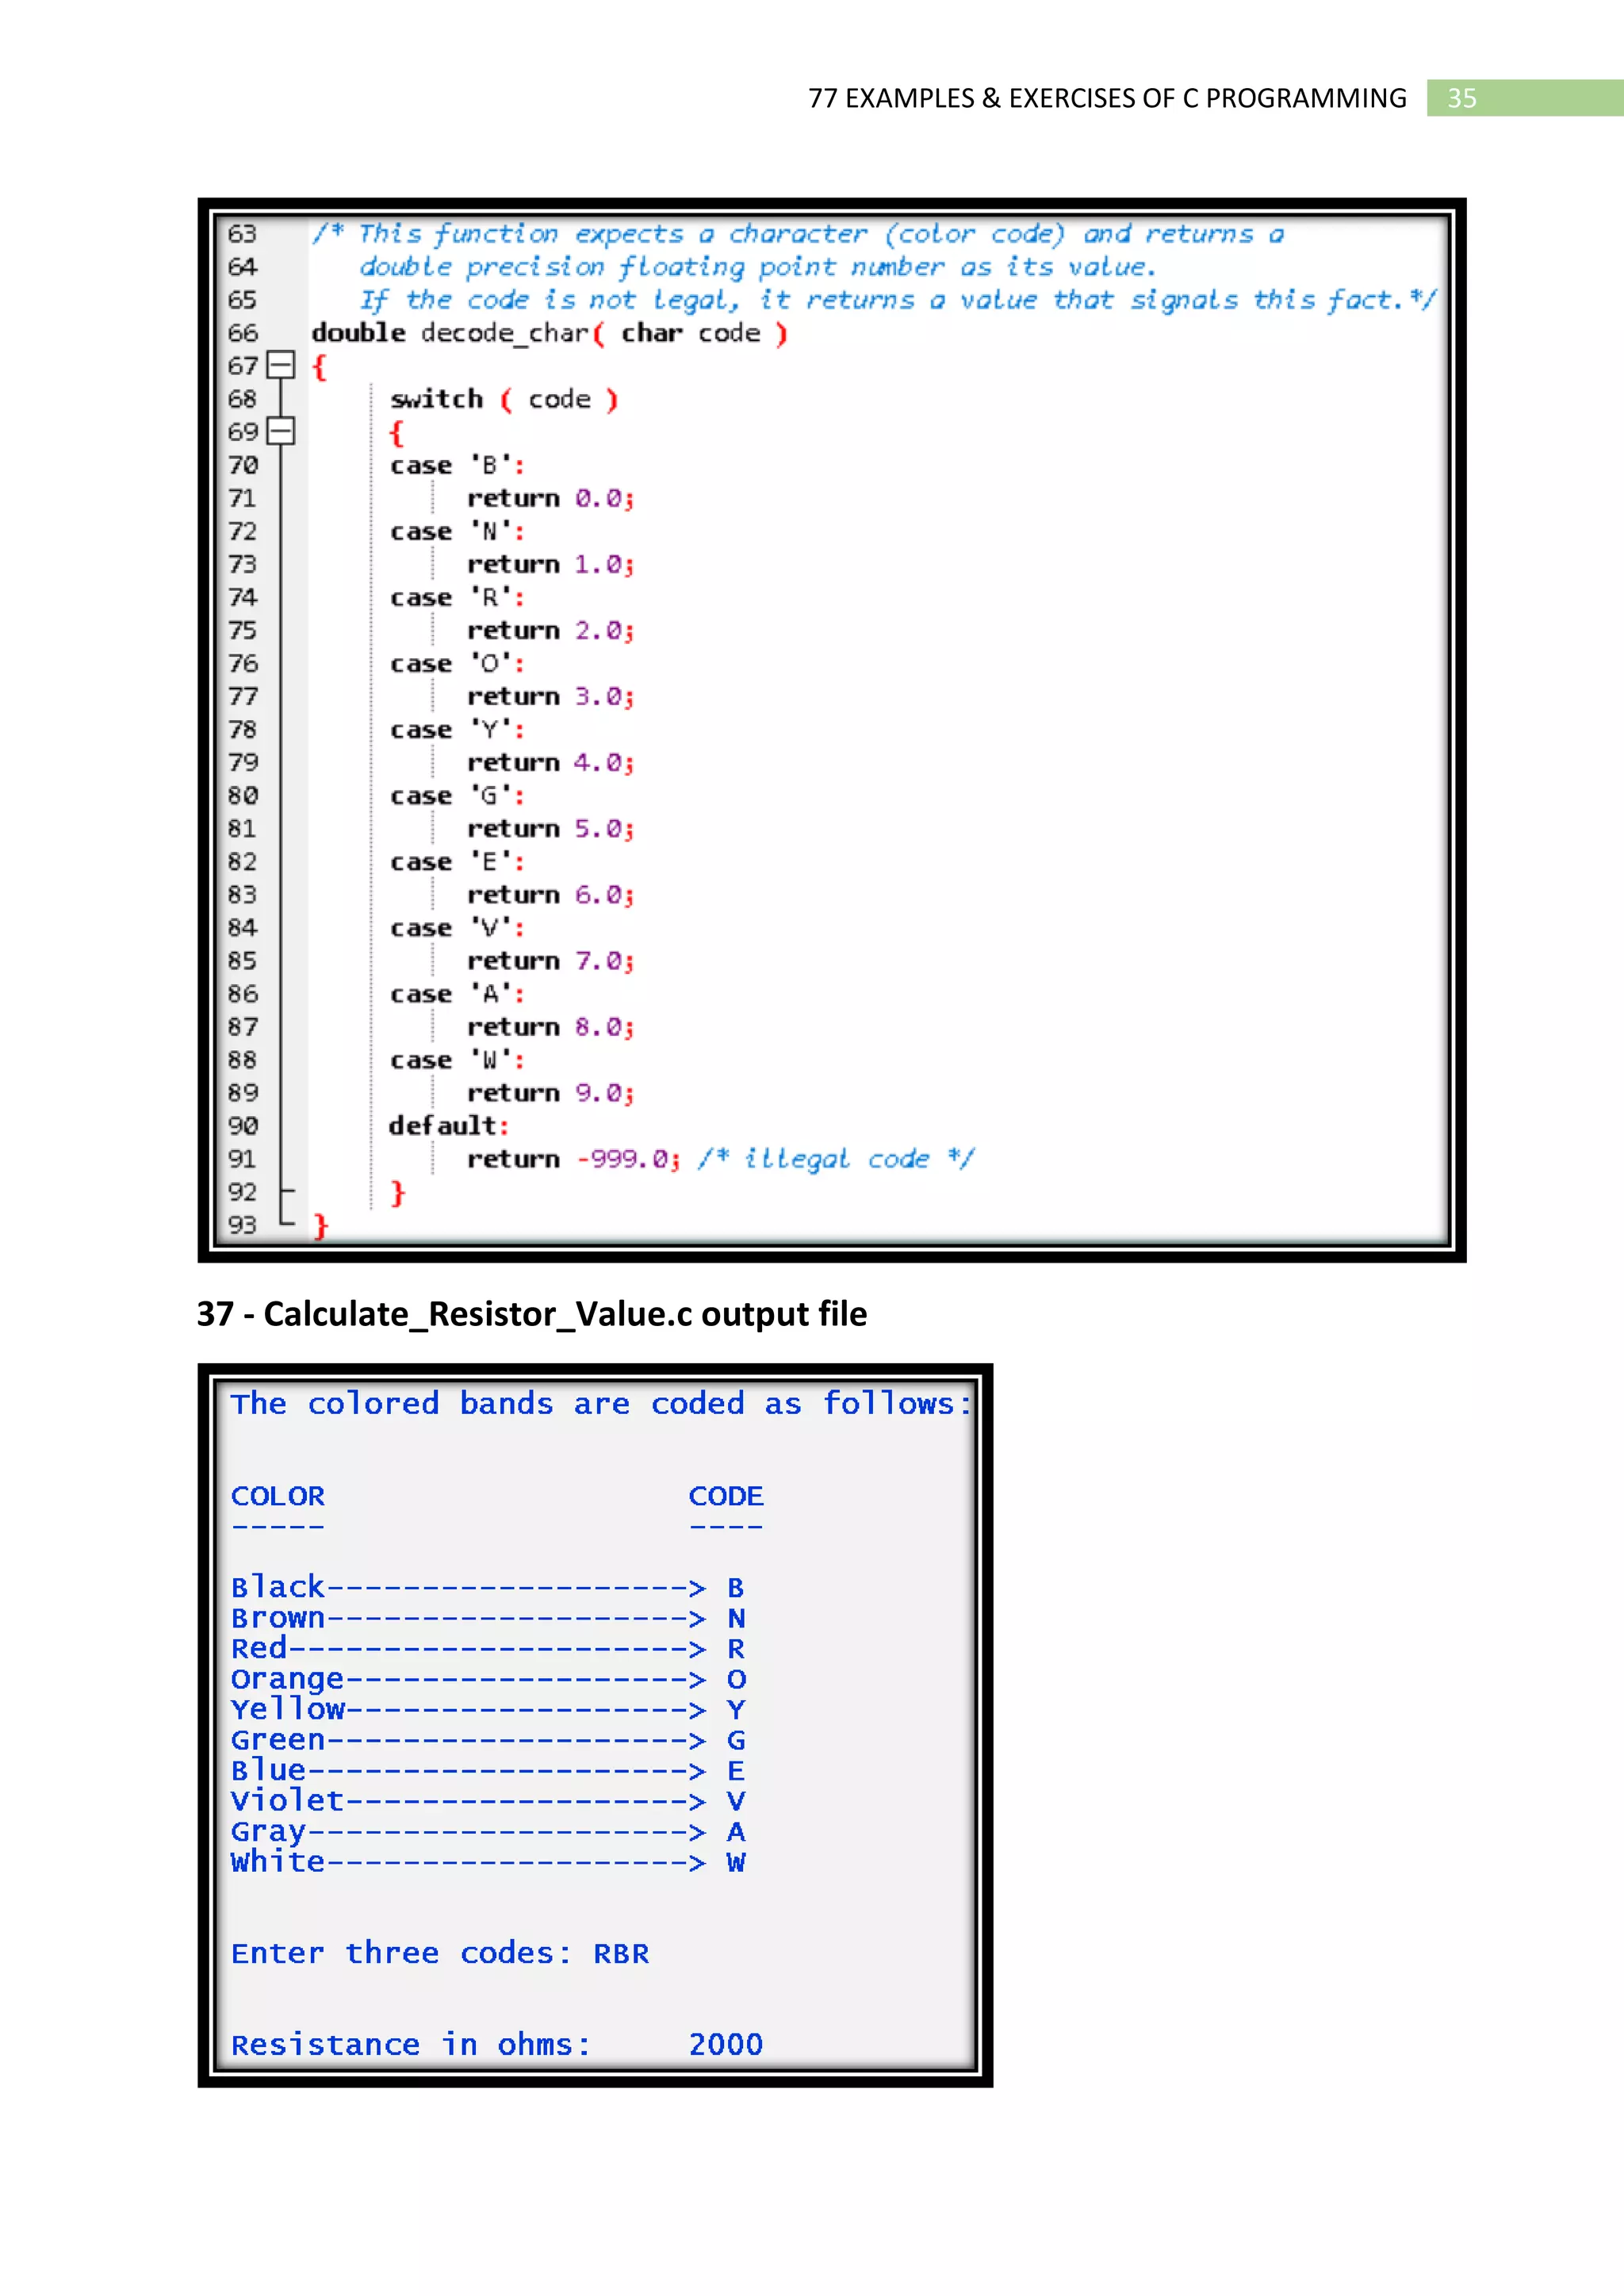Select the code line case 'O':
This screenshot has width=1624, height=2296.
point(457,663)
